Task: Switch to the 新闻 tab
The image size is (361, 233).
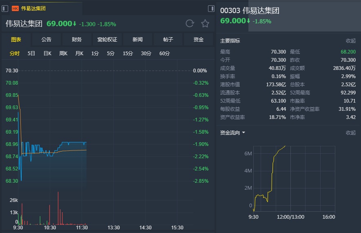Action: (137, 40)
